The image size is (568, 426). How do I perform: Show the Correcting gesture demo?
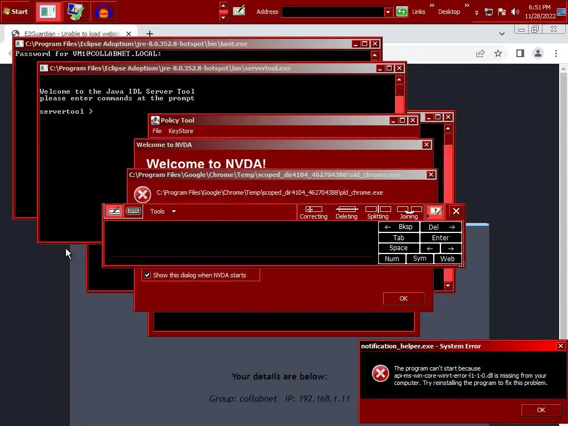click(314, 212)
